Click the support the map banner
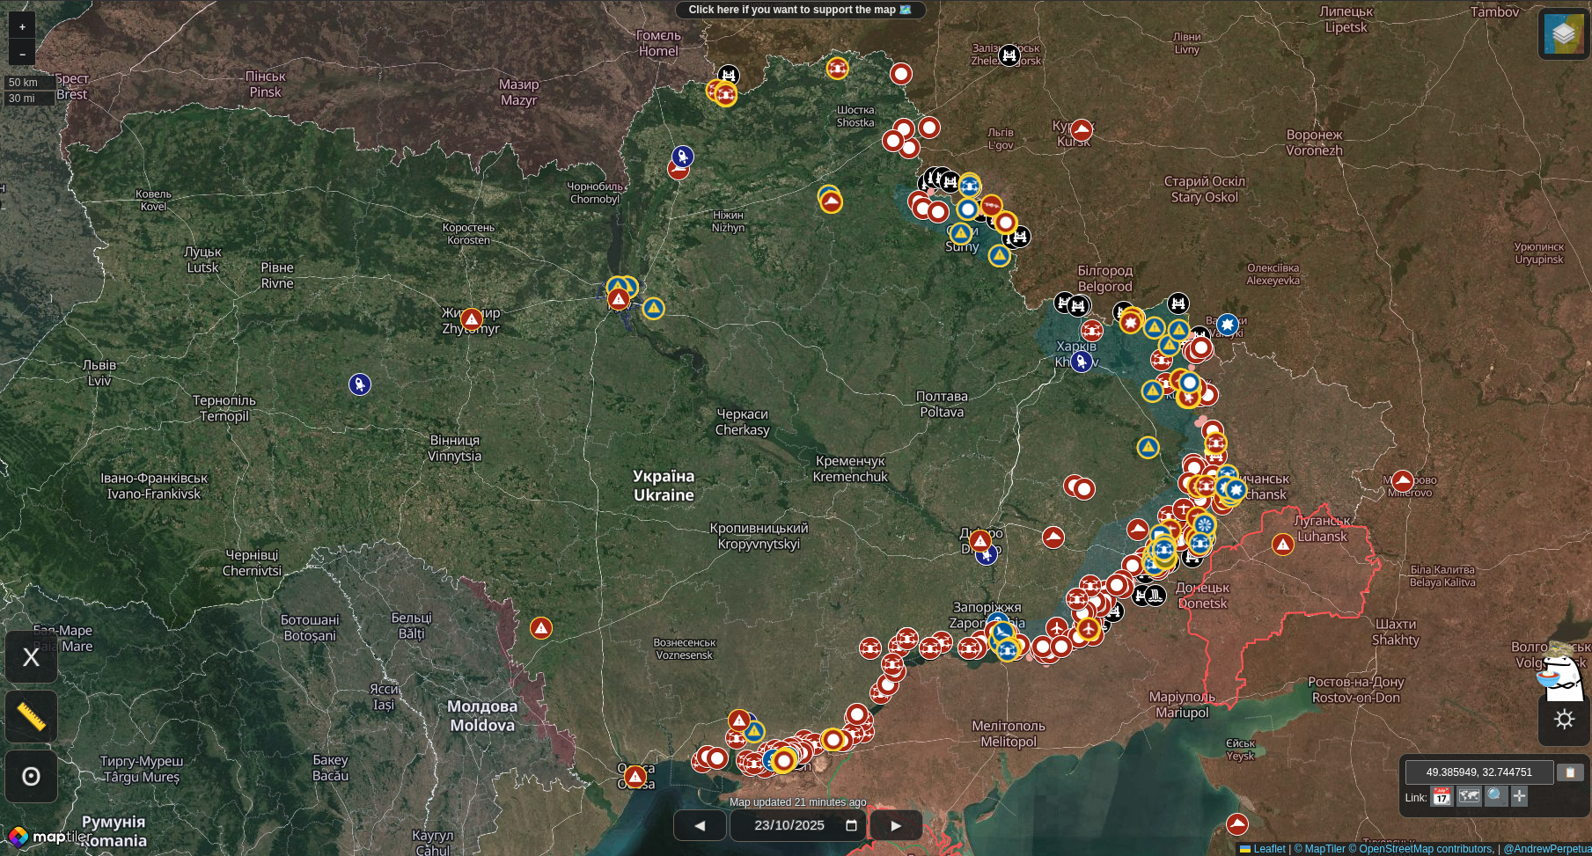The width and height of the screenshot is (1592, 856). click(800, 10)
